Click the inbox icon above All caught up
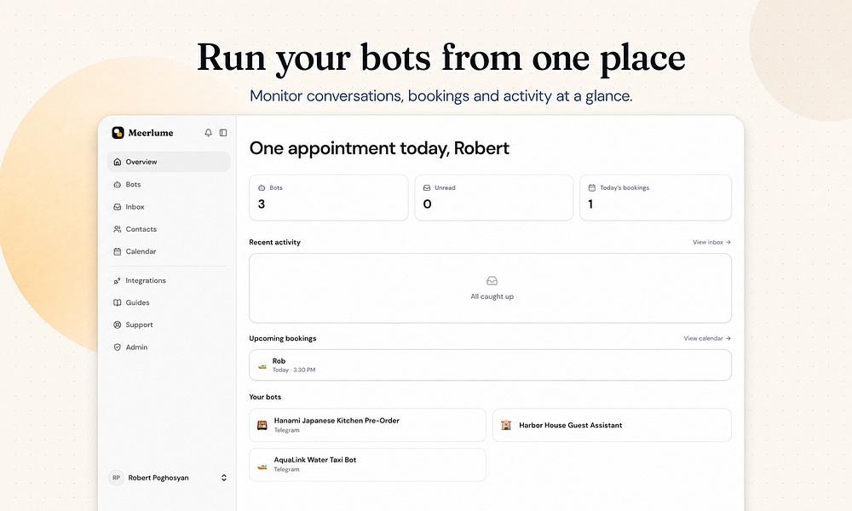This screenshot has width=852, height=511. 492,281
